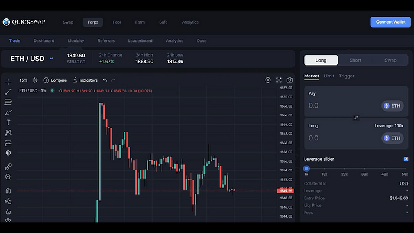This screenshot has width=414, height=233.
Task: Click the 24h Low value 1817.46
Action: point(175,62)
